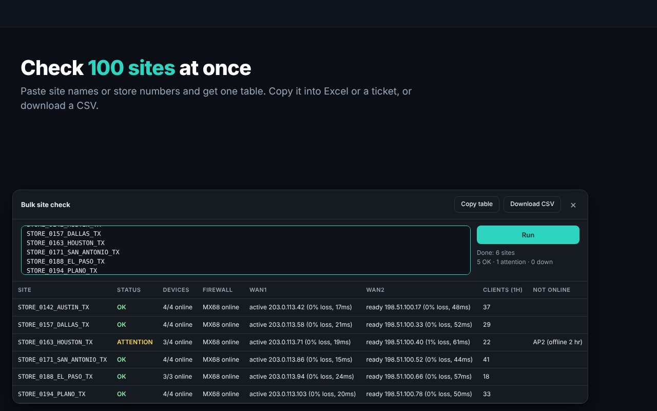Select STORE_0194_PLANO_TX line in the input box
The image size is (657, 411).
62,271
